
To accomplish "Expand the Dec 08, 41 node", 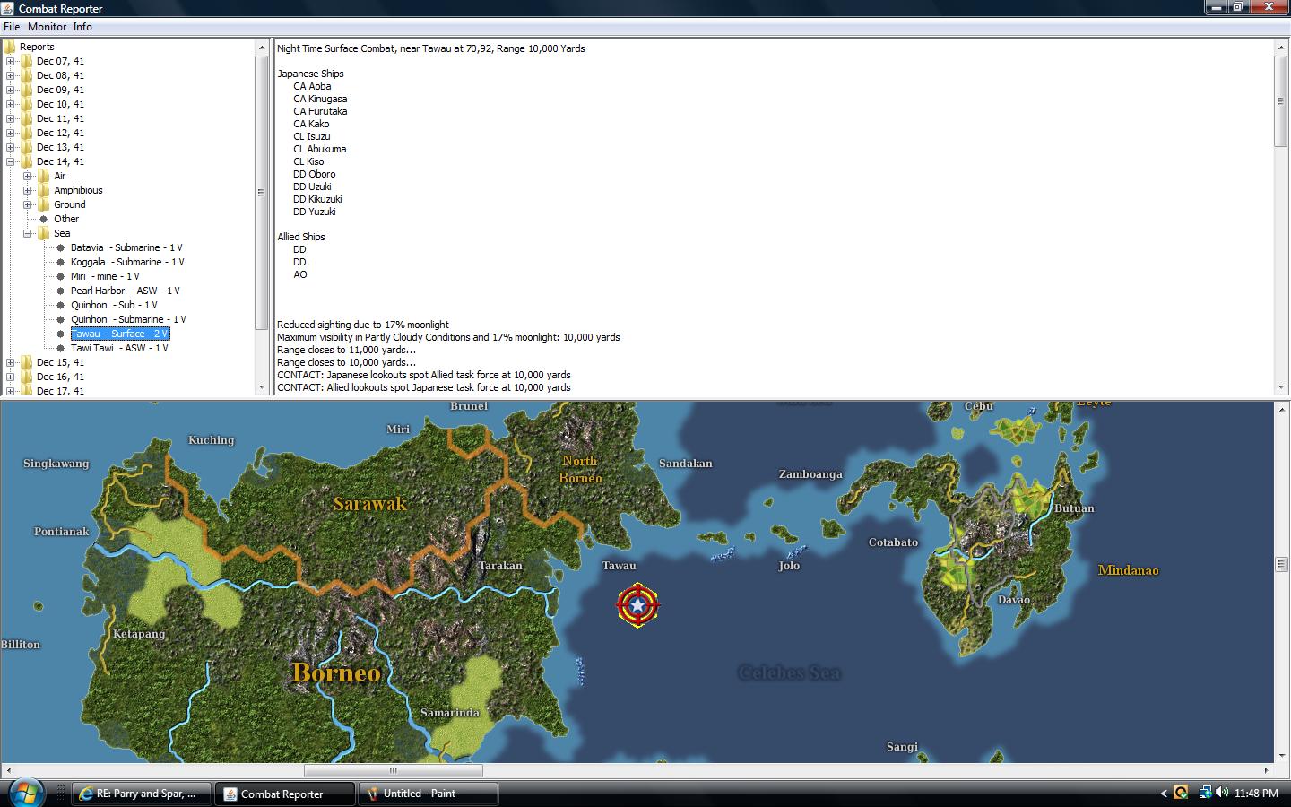I will coord(10,75).
